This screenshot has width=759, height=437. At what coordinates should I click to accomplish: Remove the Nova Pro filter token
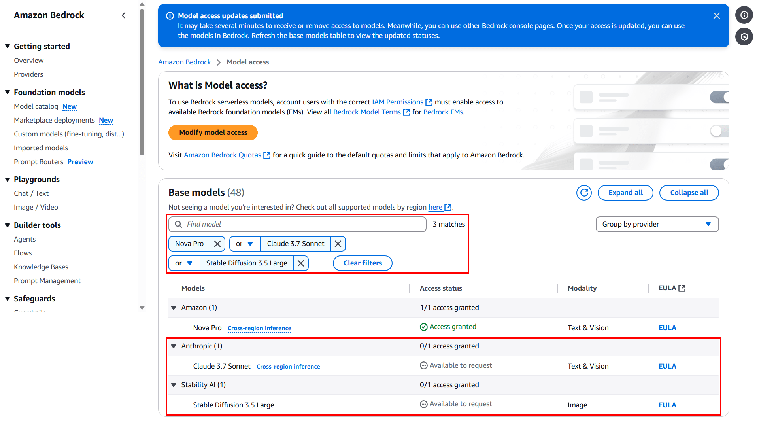[217, 244]
